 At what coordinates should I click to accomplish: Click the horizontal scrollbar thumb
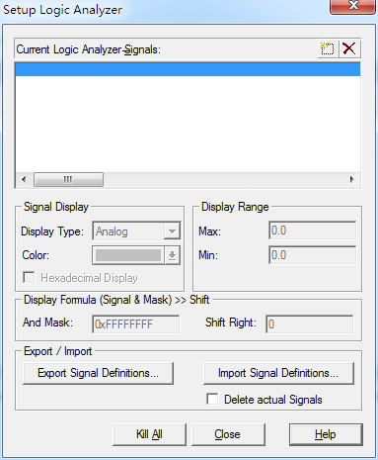click(68, 180)
